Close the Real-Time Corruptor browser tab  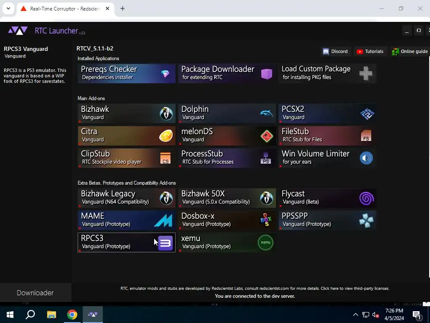(107, 8)
